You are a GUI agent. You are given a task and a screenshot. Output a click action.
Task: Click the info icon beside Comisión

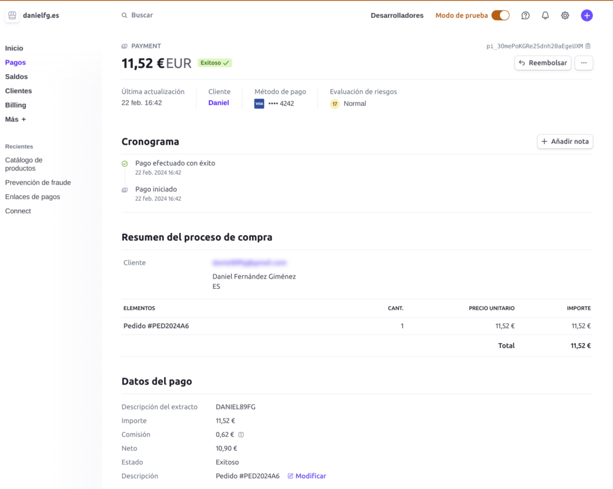(241, 435)
